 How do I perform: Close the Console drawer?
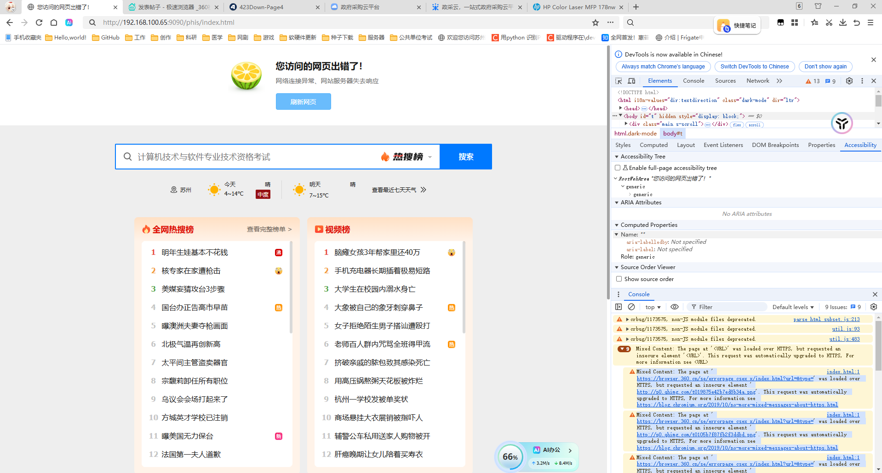coord(875,294)
